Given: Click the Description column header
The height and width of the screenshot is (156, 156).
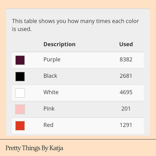Looking at the screenshot, I should [59, 44].
